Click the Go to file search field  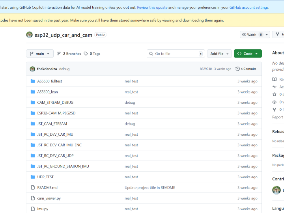(x=176, y=54)
